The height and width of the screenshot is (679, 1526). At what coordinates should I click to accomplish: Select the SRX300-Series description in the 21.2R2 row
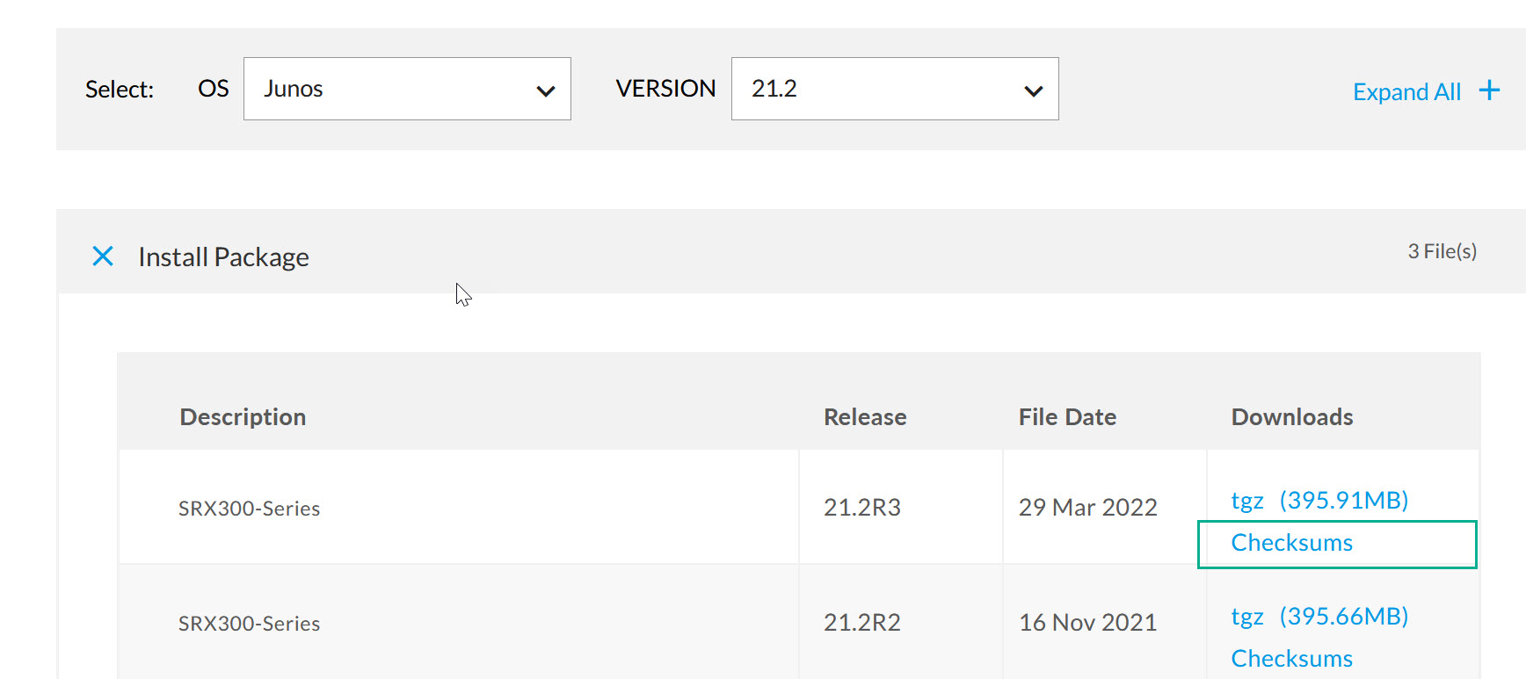click(x=249, y=624)
